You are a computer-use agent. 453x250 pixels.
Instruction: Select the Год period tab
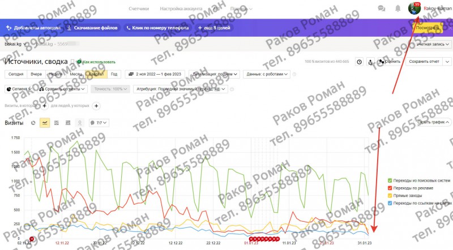coord(114,74)
